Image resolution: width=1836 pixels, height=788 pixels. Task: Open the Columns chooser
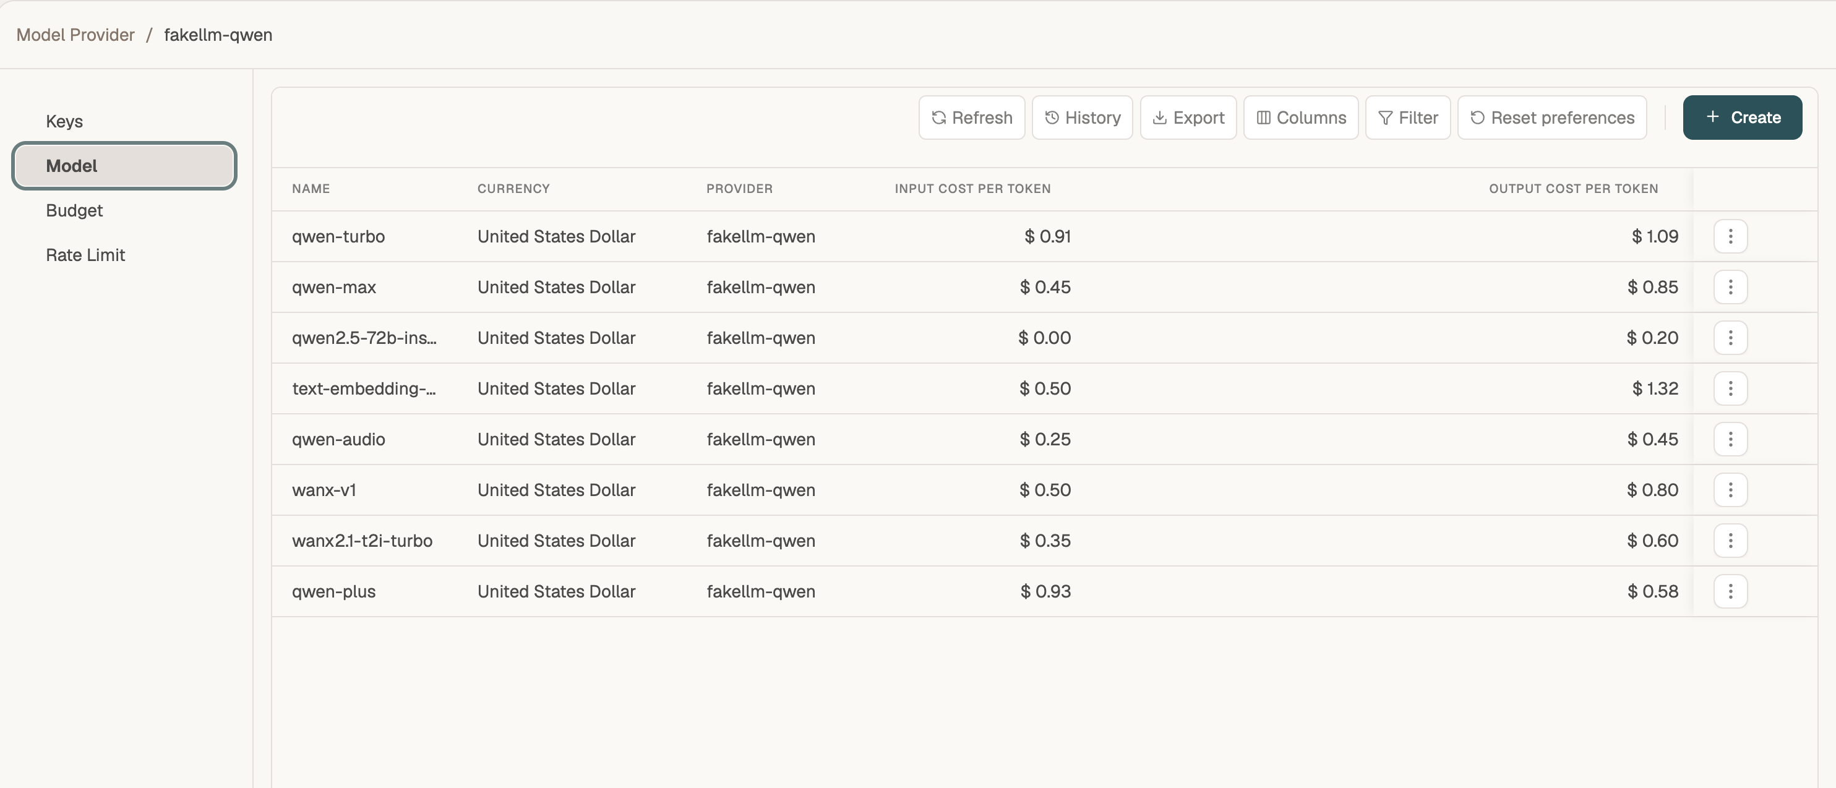1301,118
